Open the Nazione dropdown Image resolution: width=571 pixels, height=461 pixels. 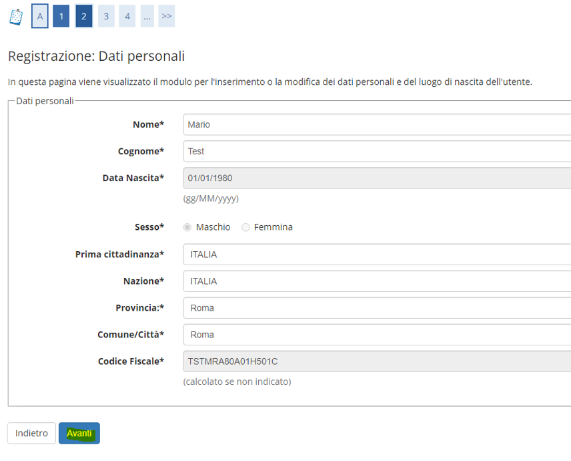tap(377, 281)
